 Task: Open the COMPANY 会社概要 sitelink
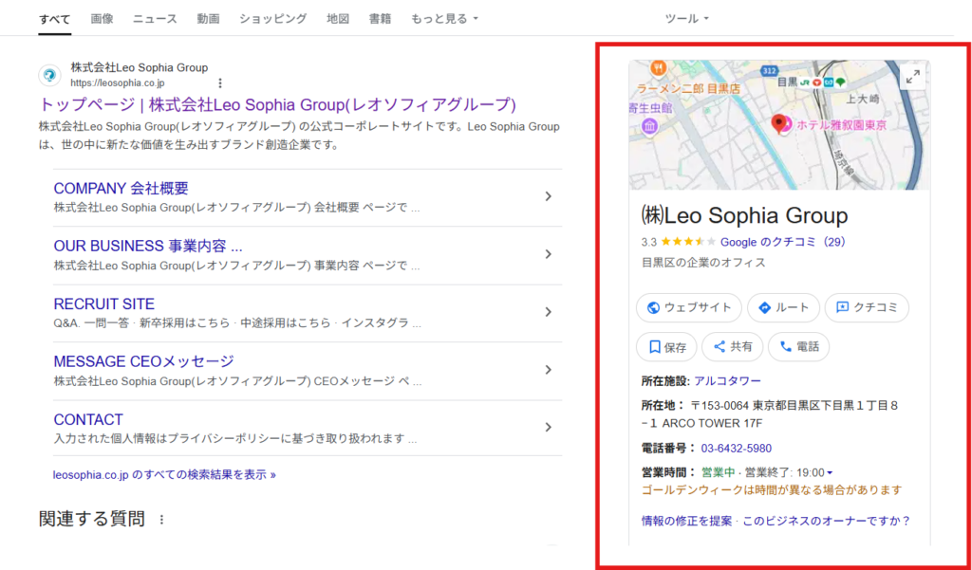(x=121, y=189)
